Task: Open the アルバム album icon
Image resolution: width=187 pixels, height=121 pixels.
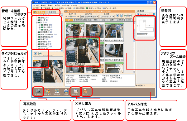Action: coord(85,91)
